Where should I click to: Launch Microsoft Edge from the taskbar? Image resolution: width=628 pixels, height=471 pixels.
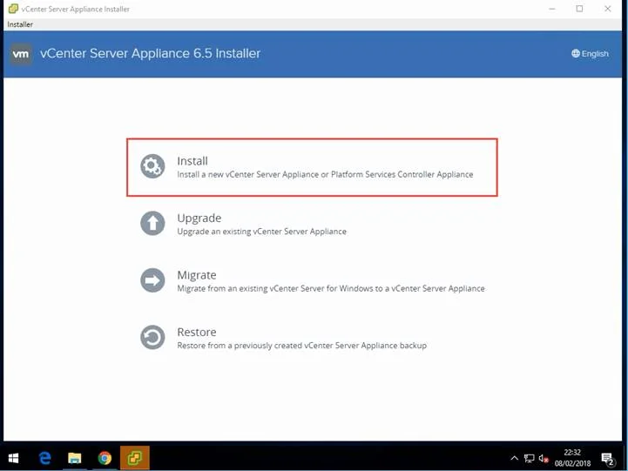tap(45, 458)
